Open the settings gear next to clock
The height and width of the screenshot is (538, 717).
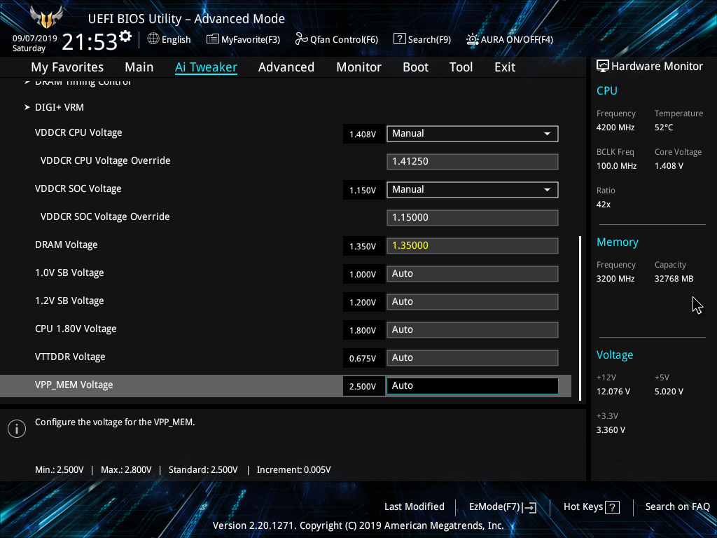(x=125, y=36)
